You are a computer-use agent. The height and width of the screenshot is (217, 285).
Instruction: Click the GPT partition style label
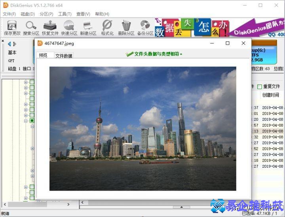tap(11, 61)
